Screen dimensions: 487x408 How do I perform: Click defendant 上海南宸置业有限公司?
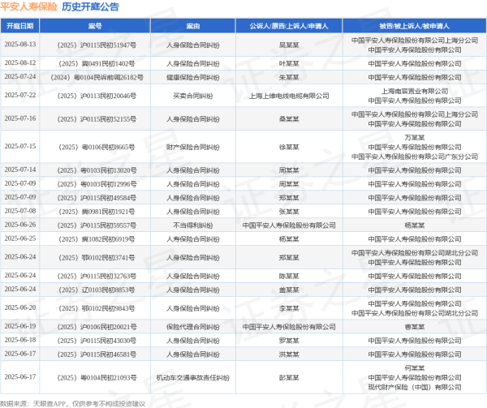pos(413,91)
